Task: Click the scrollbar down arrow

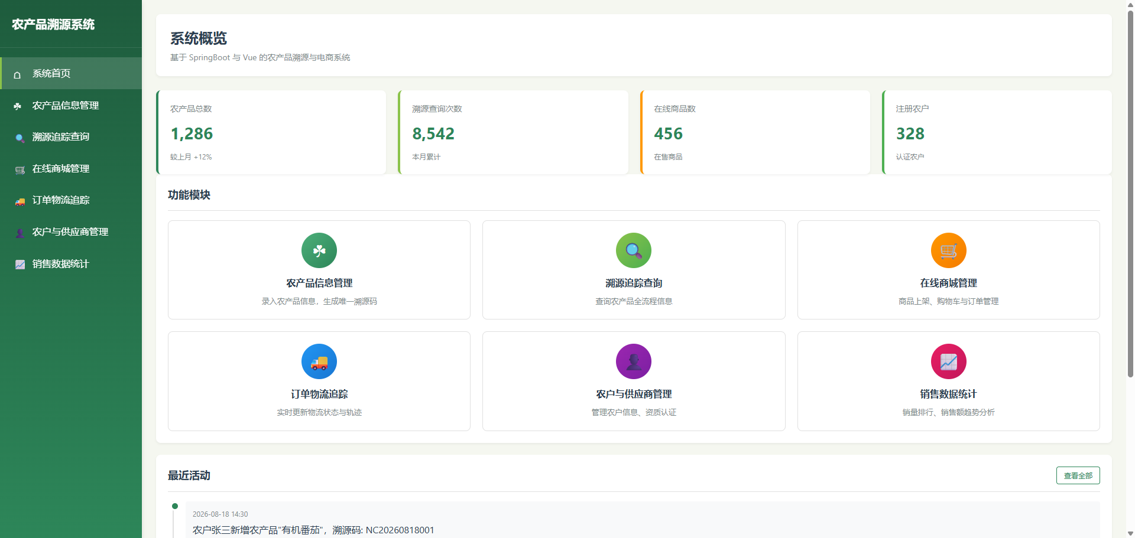Action: point(1130,533)
